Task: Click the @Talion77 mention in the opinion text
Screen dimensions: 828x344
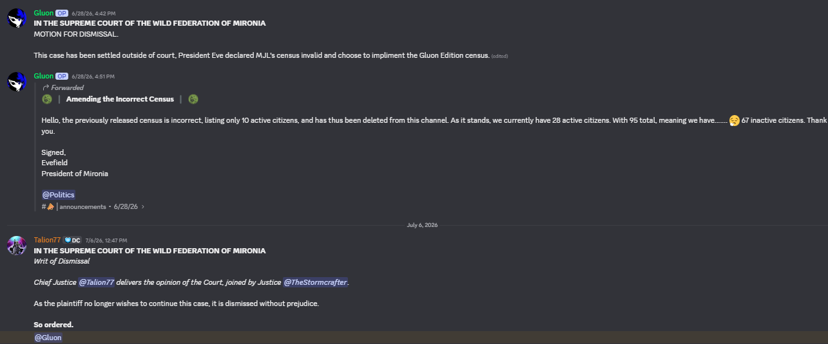Action: 97,282
